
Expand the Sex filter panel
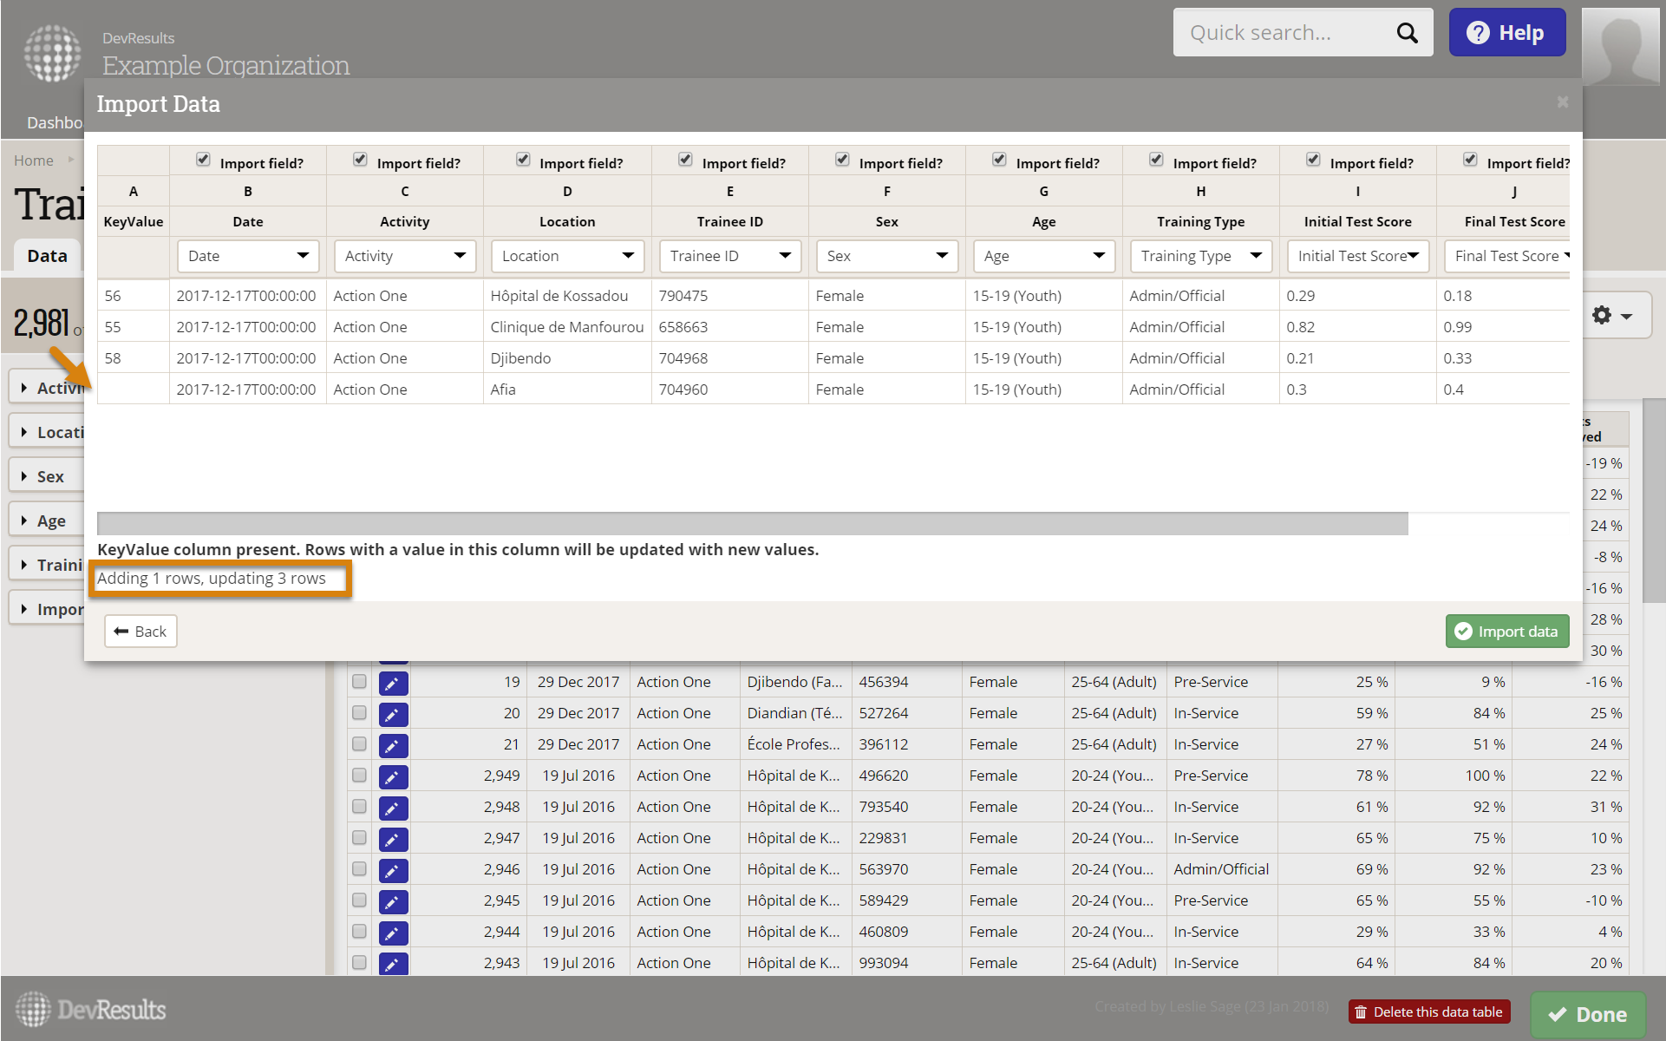point(48,476)
